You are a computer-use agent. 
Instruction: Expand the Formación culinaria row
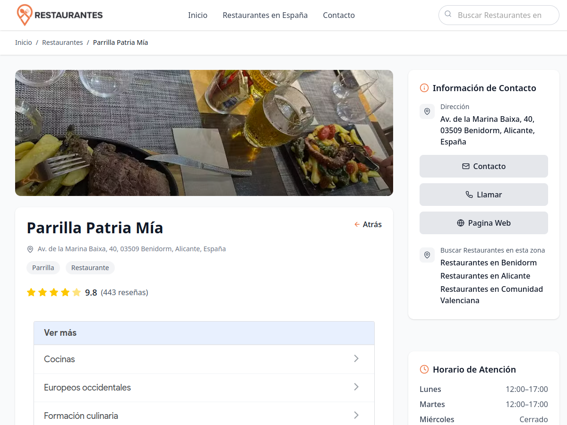click(x=204, y=416)
